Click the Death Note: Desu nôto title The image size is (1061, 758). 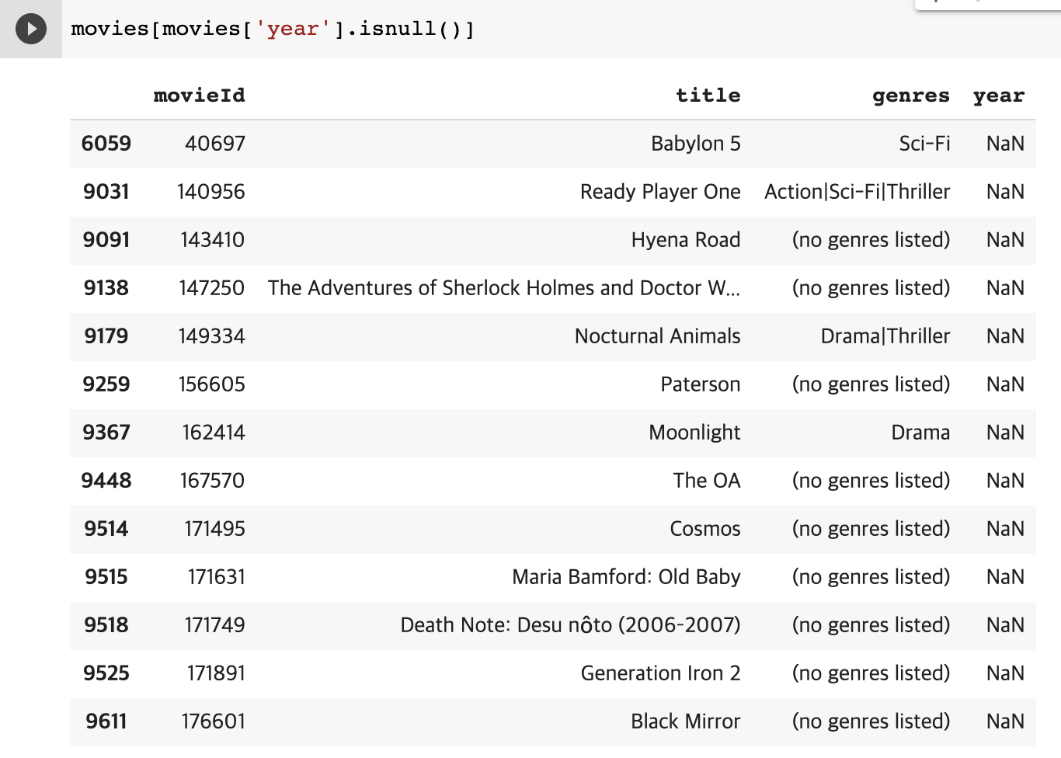(570, 625)
